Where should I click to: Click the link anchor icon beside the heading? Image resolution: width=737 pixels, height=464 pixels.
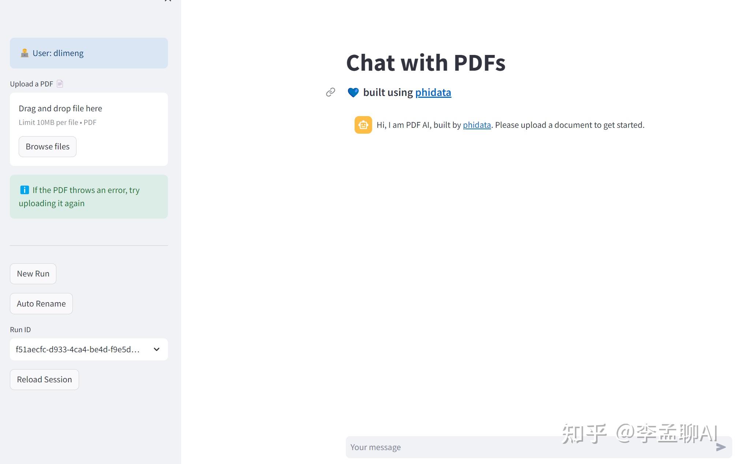point(330,92)
